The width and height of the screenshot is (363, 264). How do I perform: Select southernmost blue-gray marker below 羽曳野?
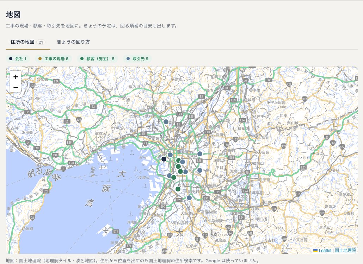(x=189, y=198)
